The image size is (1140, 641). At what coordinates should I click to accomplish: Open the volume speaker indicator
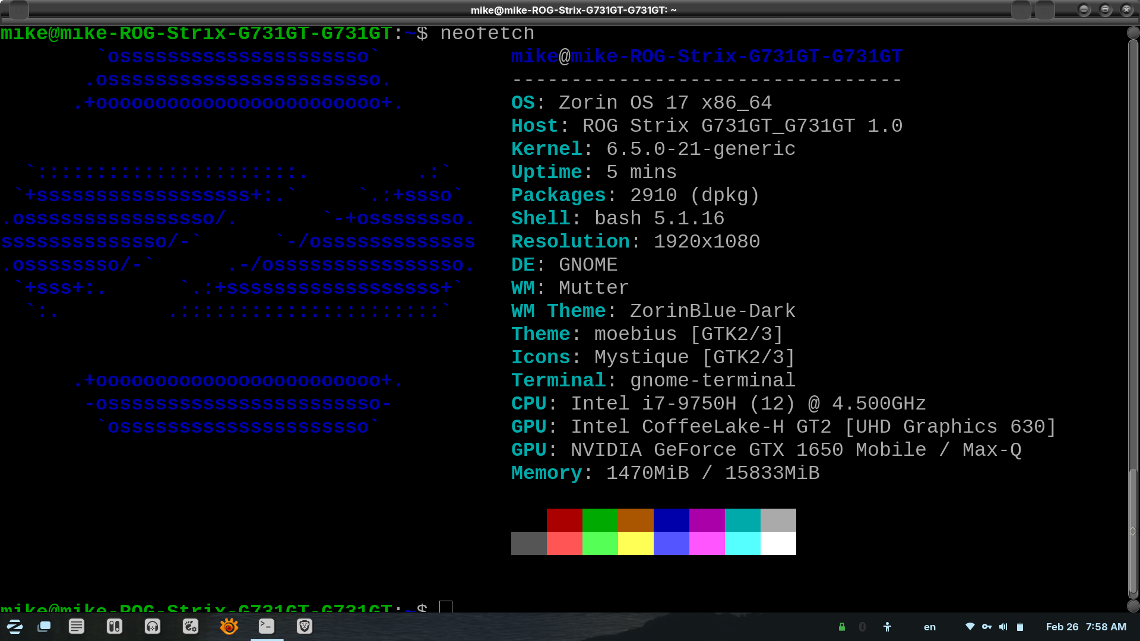point(1003,627)
